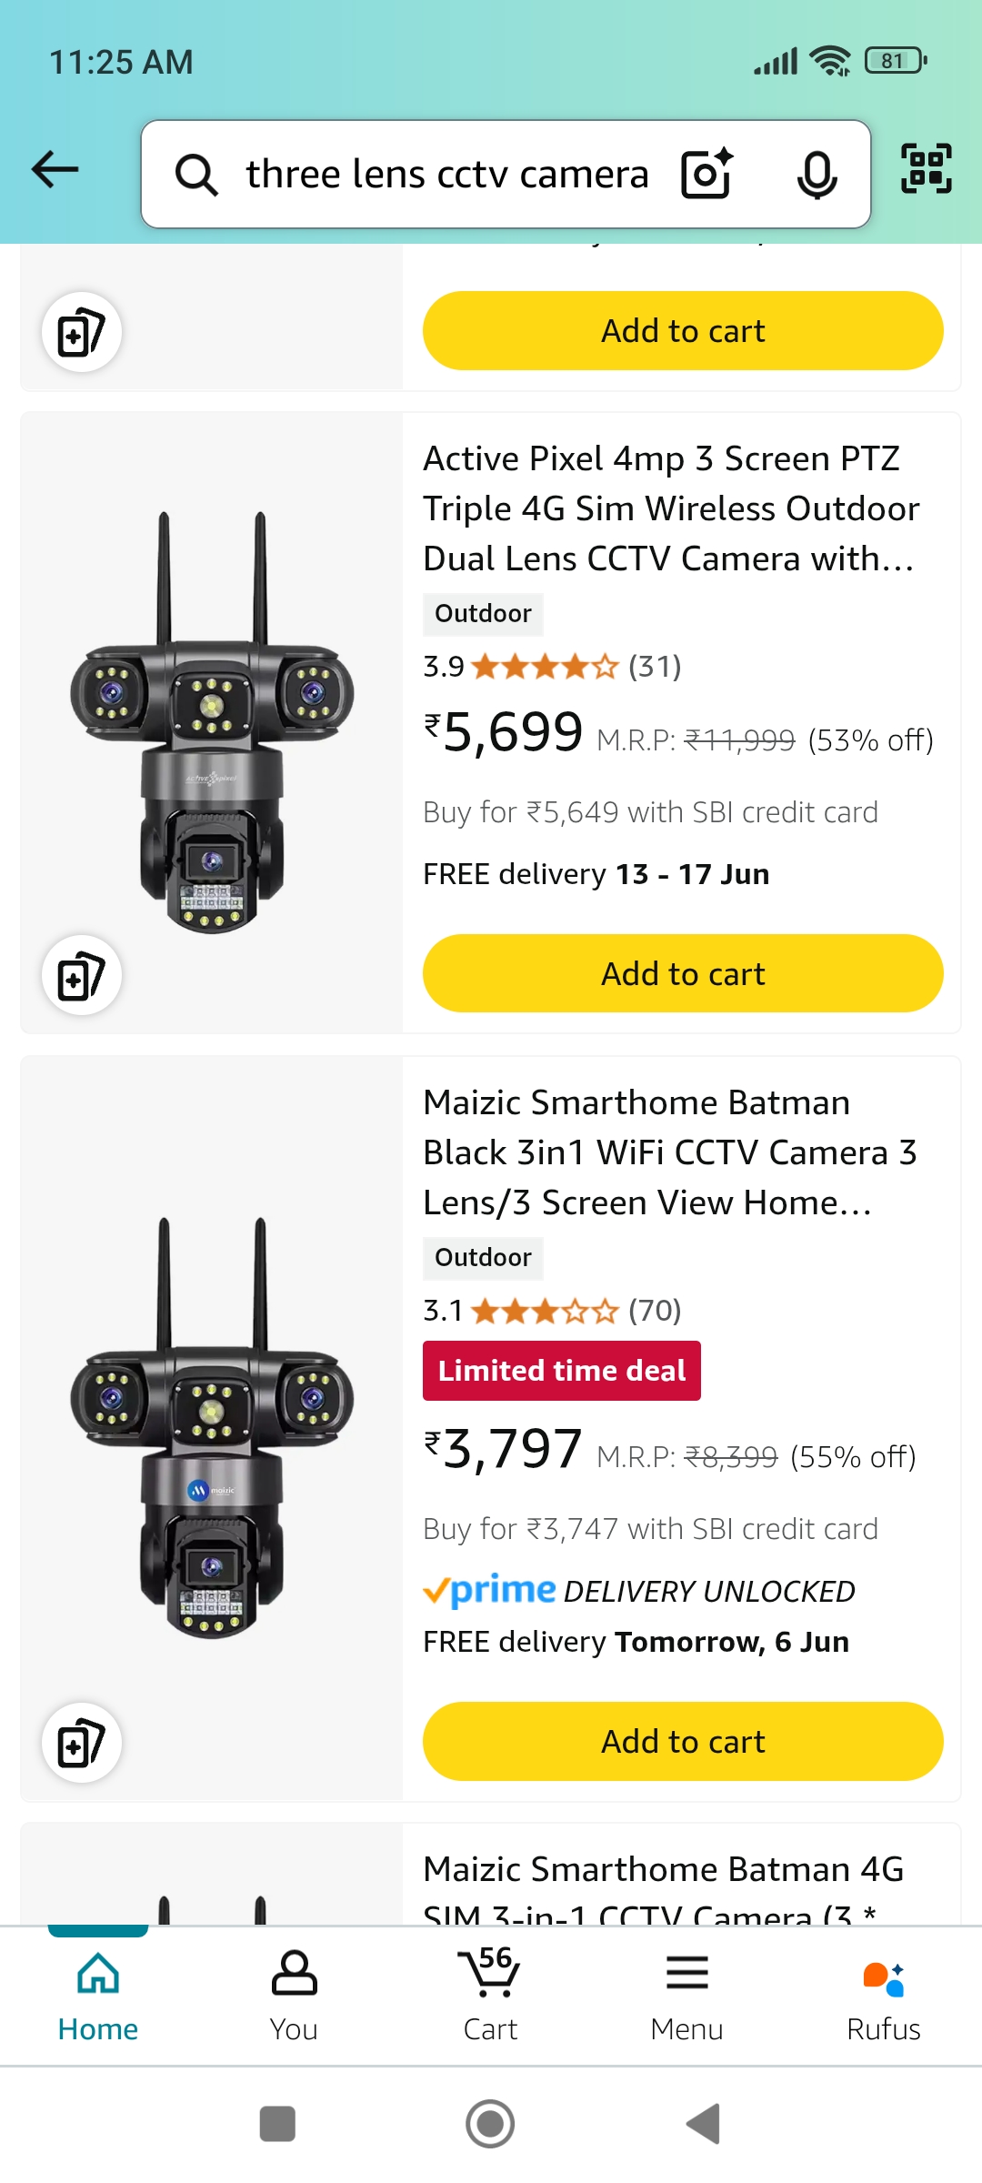Activate voice search microphone
The image size is (982, 2183).
click(x=817, y=174)
